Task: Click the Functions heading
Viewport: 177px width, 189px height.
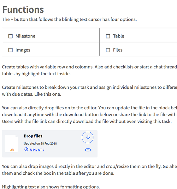Action: pos(23,9)
